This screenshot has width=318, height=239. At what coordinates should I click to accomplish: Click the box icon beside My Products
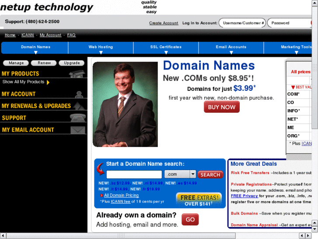[77, 74]
